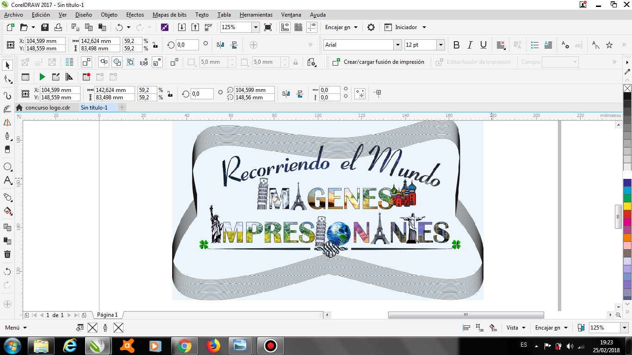Click the vertical scrollbar thumb
Viewport: 632px width, 355px height.
pos(618,216)
